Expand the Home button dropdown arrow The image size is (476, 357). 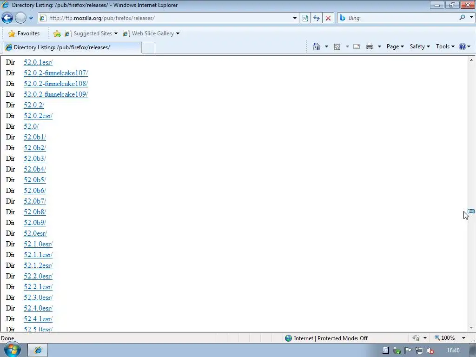pos(326,46)
